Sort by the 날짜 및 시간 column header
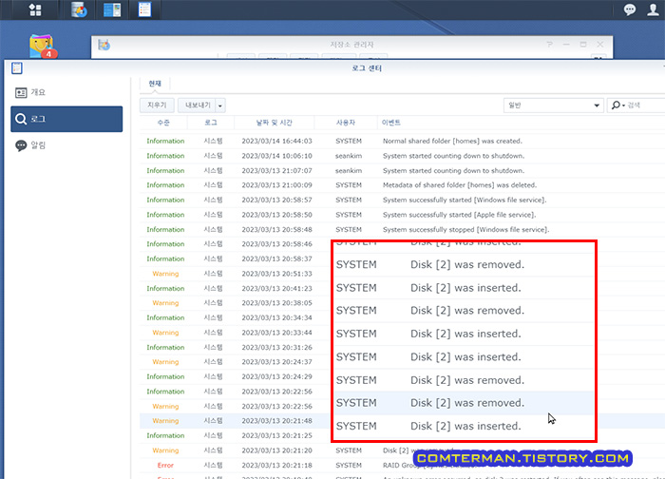Screen dimensions: 665x479 [x=274, y=123]
